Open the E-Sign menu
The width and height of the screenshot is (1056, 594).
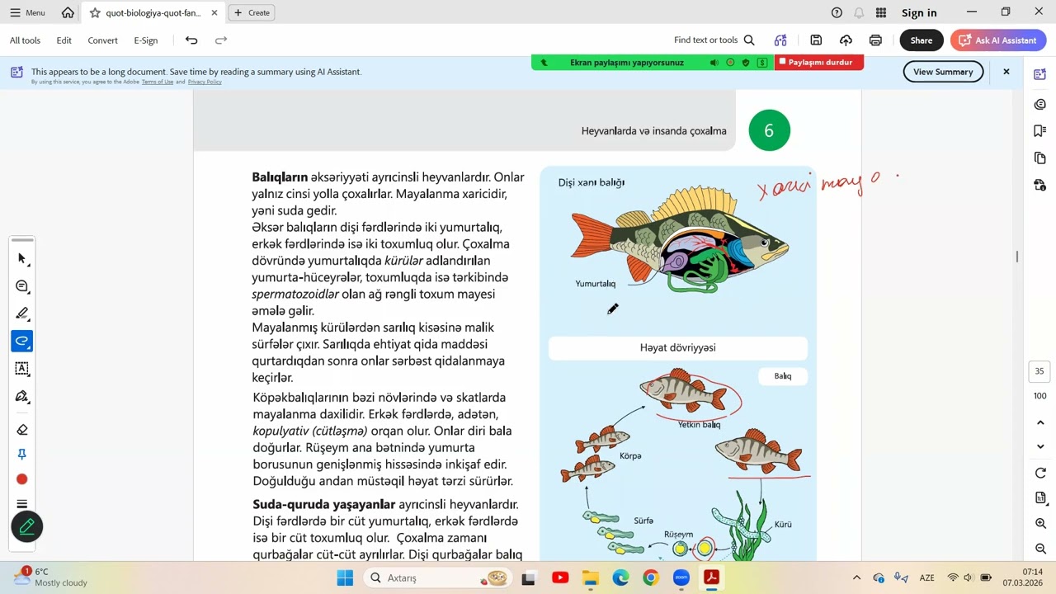tap(145, 40)
